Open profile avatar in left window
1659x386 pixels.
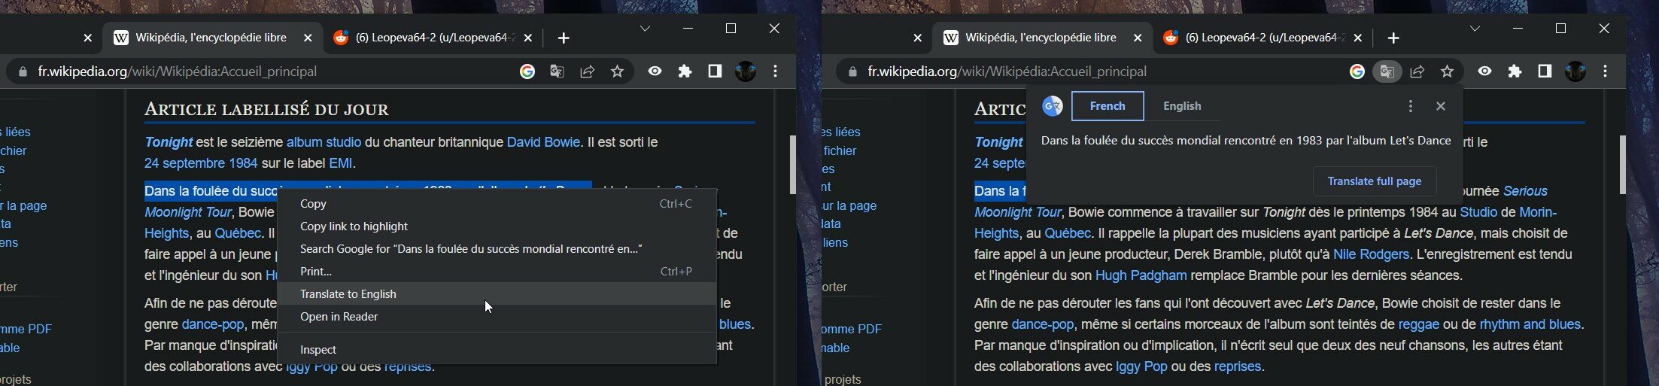pos(745,71)
